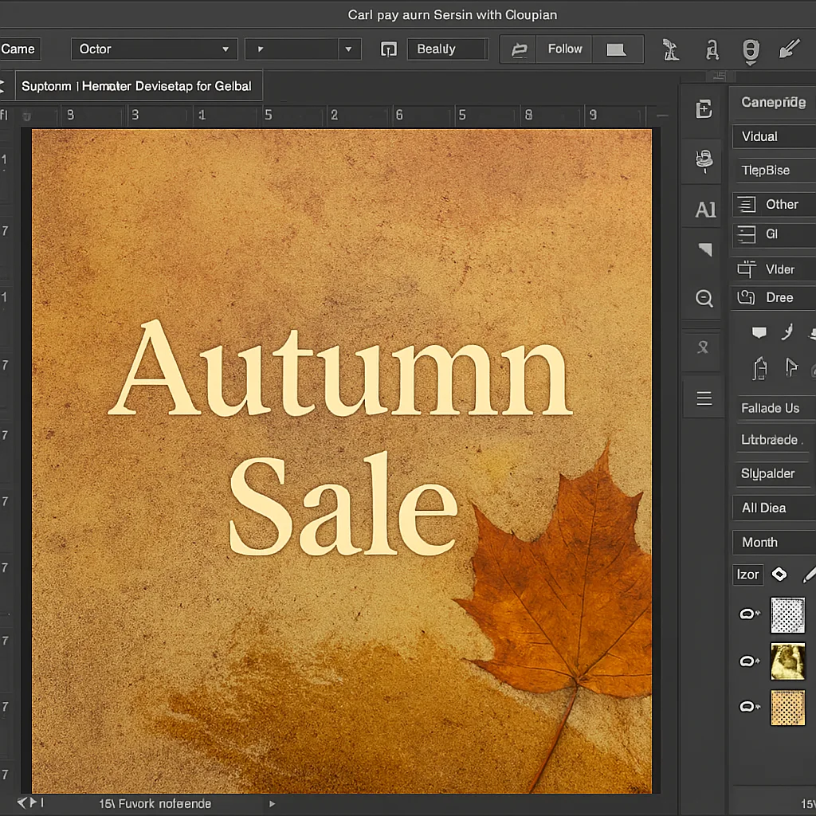Click the shield icon in top toolbar
The image size is (816, 816).
click(x=750, y=50)
